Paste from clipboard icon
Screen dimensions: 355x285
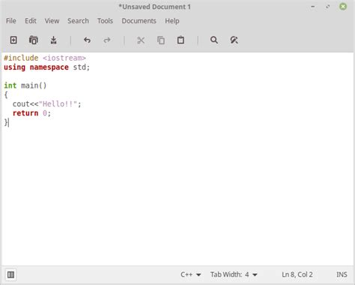coord(180,40)
